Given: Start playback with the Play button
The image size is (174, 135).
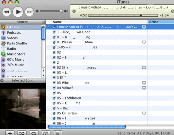Looking at the screenshot, I should tap(18, 12).
